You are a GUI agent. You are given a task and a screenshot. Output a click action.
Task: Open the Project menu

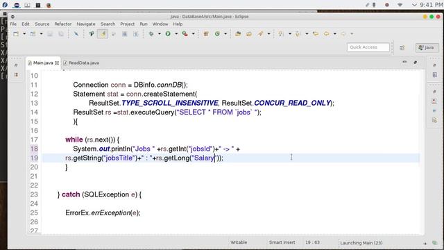click(128, 24)
